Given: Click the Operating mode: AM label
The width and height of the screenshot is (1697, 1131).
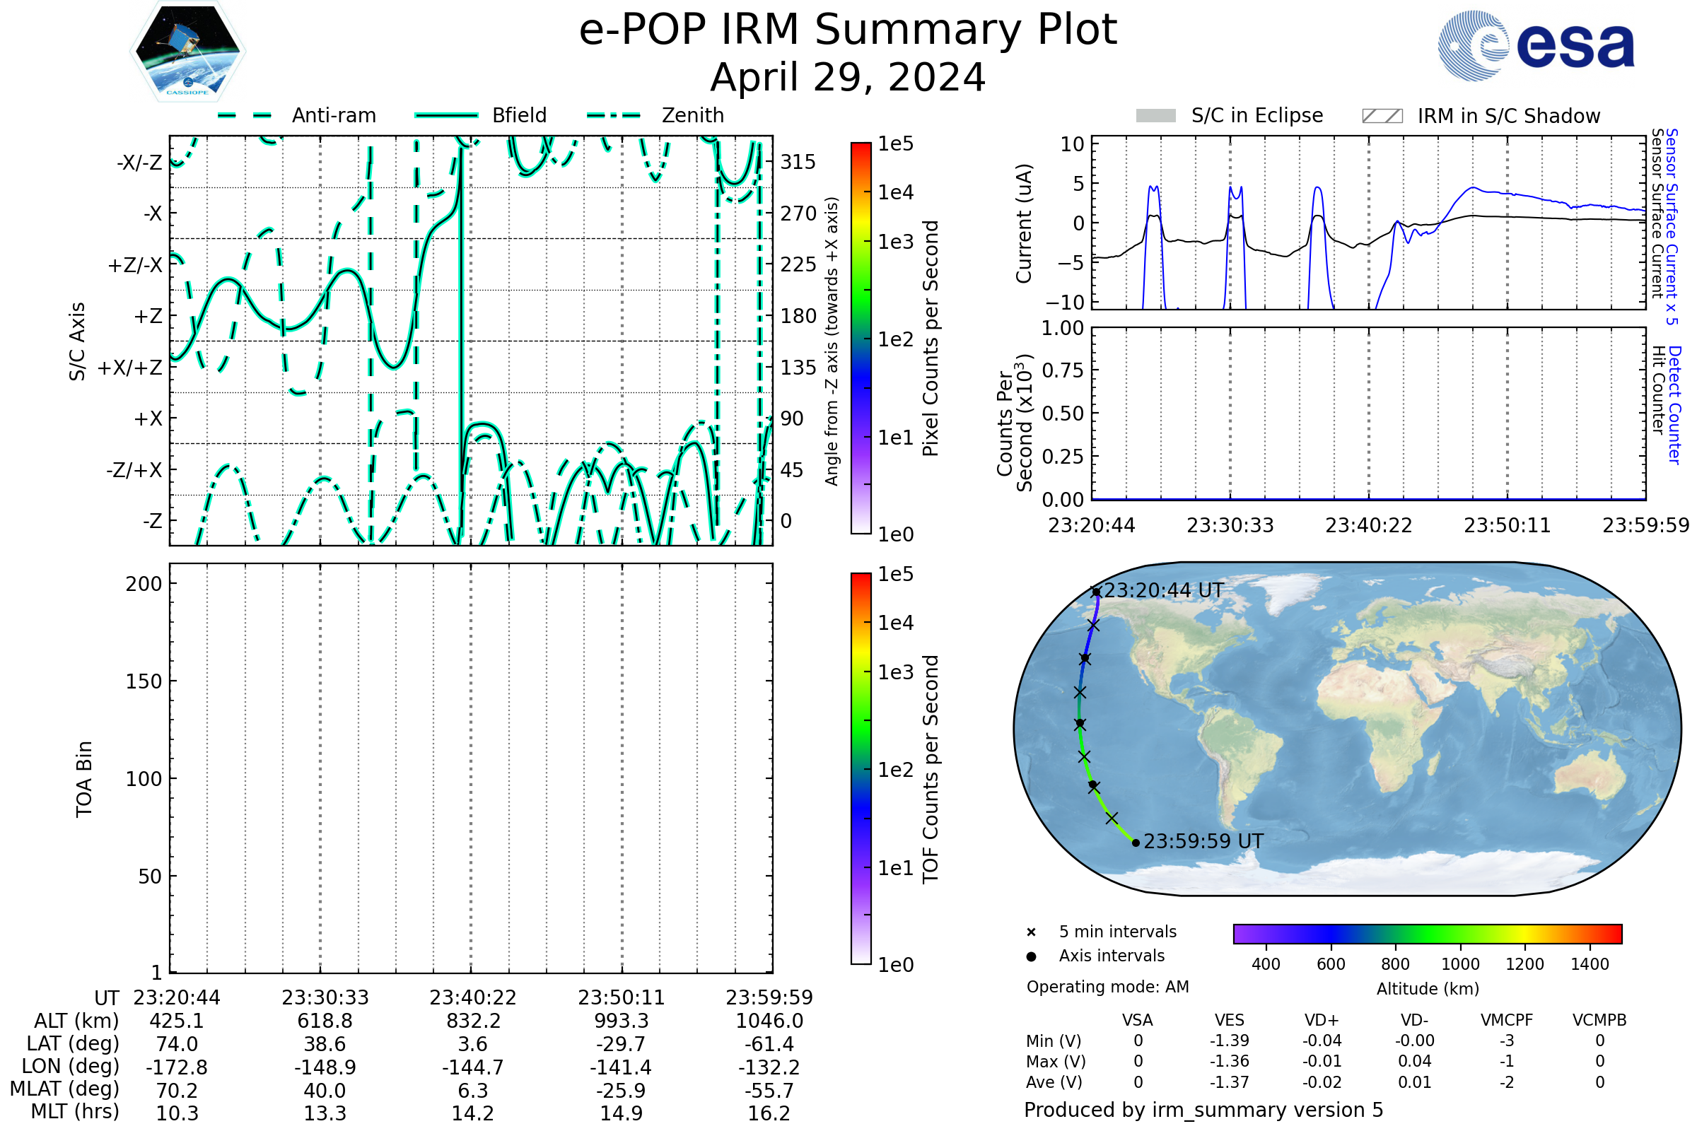Looking at the screenshot, I should [1107, 987].
